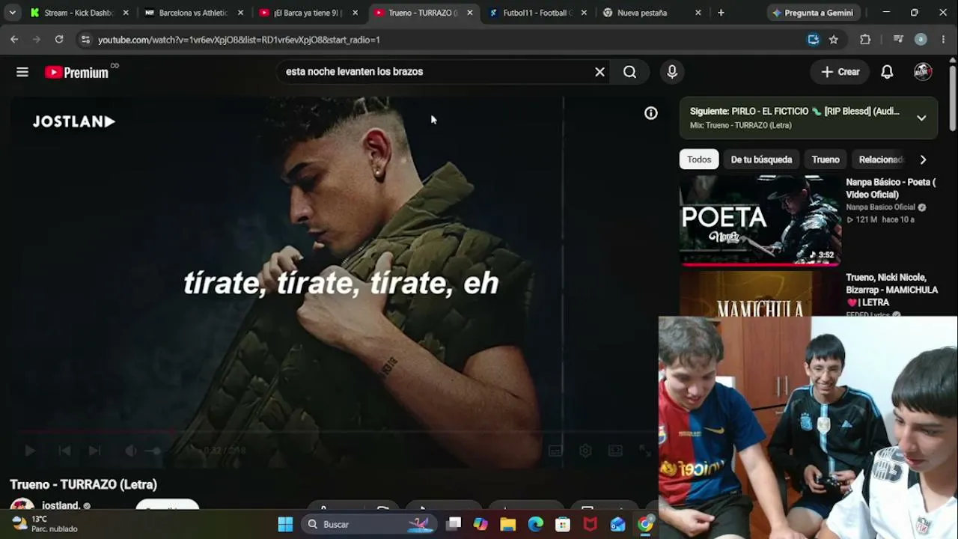The width and height of the screenshot is (958, 539).
Task: Open Trueno, Nicki Nicole MAMICHULA title
Action: point(891,290)
